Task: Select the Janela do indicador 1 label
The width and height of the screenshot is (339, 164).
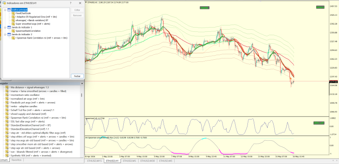Action: click(x=22, y=28)
